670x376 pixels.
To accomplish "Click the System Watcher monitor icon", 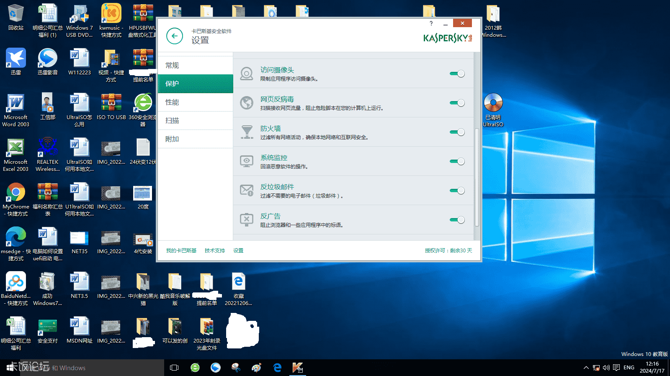I will [x=247, y=161].
